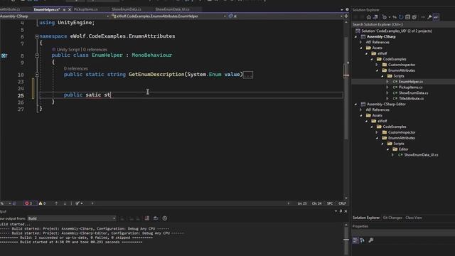
Task: Click the Categorized icon in Properties panel
Action: coord(355,240)
